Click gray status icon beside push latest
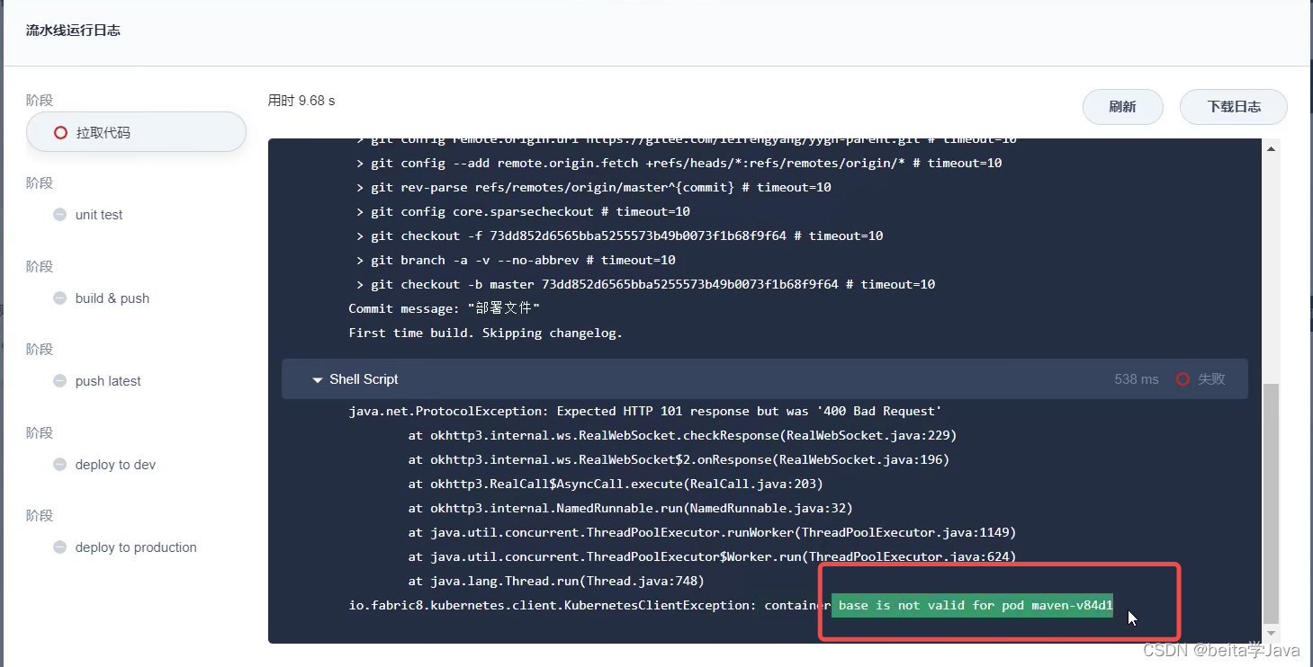The image size is (1313, 667). (59, 381)
